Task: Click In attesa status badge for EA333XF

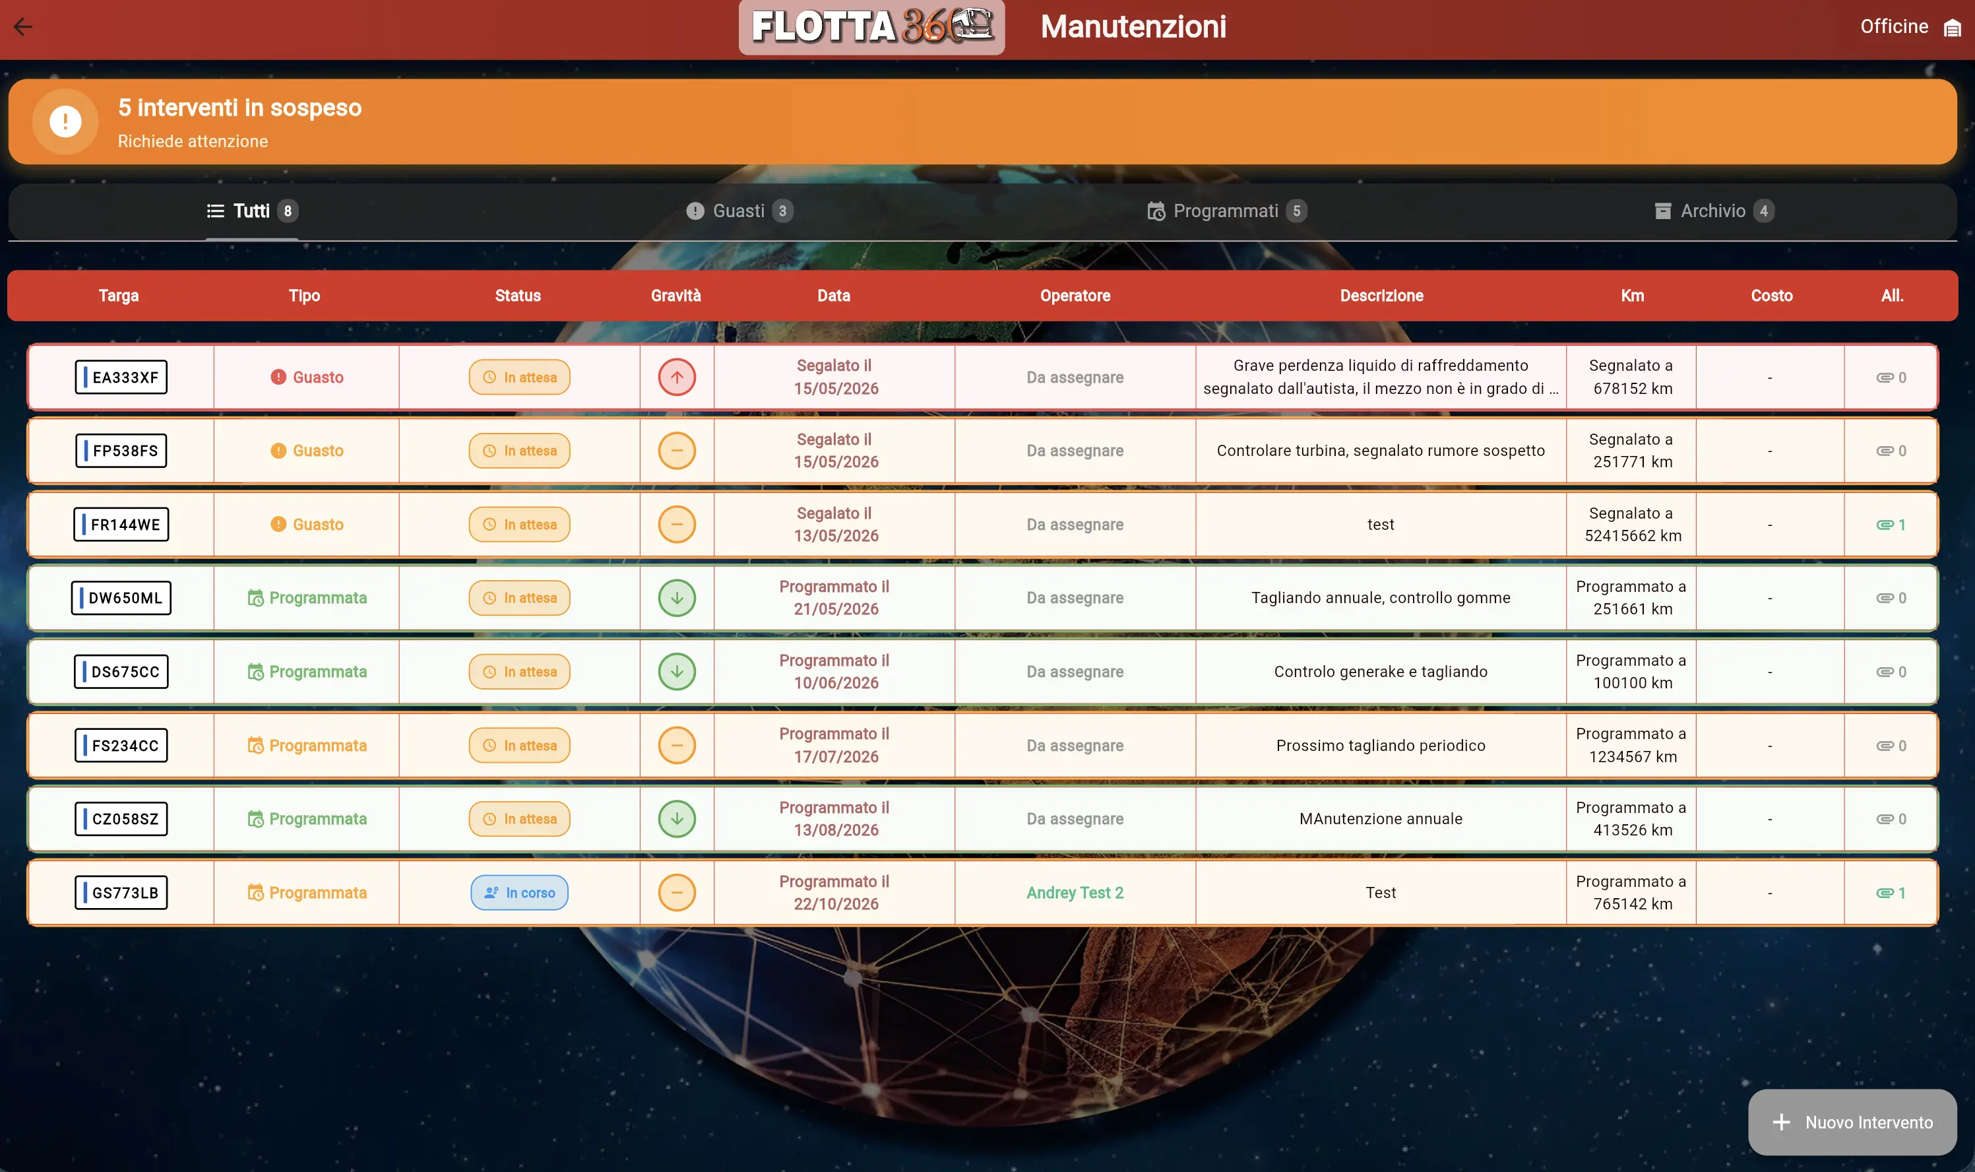Action: tap(519, 377)
